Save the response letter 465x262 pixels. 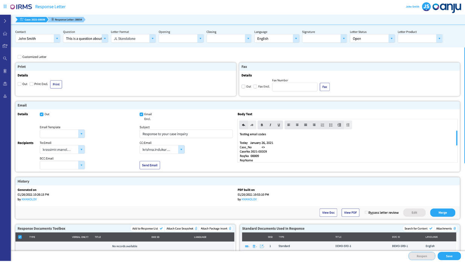click(x=449, y=256)
